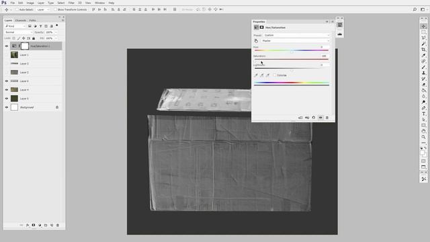Viewport: 430px width, 242px height.
Task: Open the Screen Mode icon in toolbar
Action: click(x=424, y=167)
